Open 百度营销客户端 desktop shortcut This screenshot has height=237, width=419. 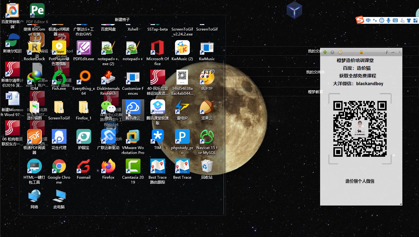13,15
